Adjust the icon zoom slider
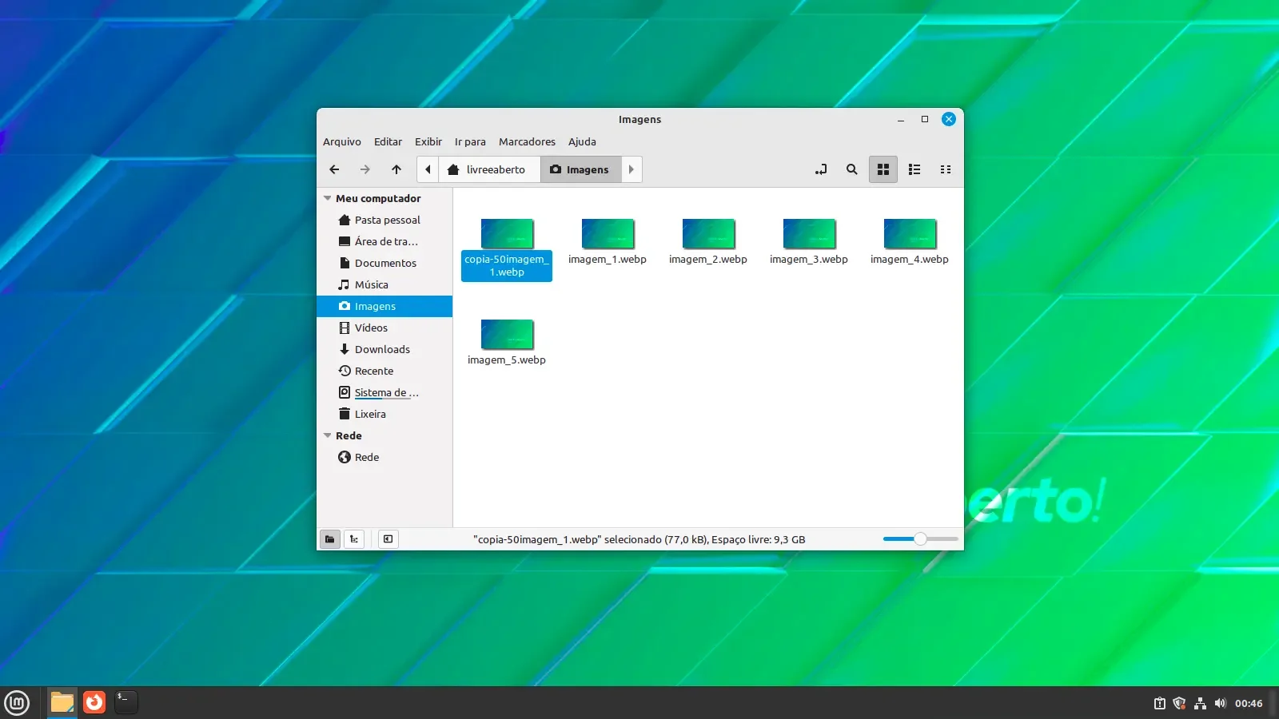Image resolution: width=1279 pixels, height=719 pixels. 920,539
